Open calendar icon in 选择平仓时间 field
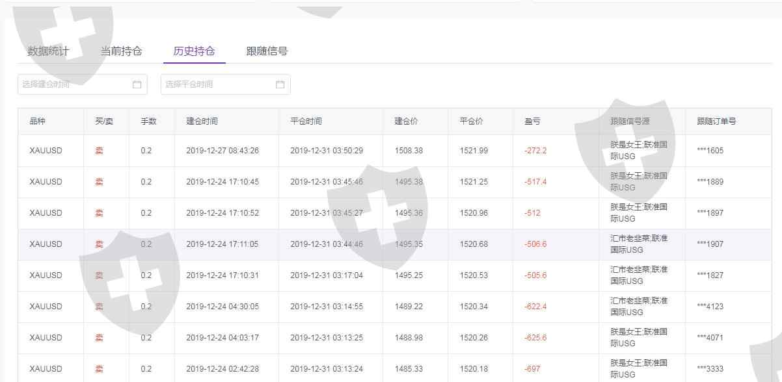The width and height of the screenshot is (782, 382). pos(280,84)
